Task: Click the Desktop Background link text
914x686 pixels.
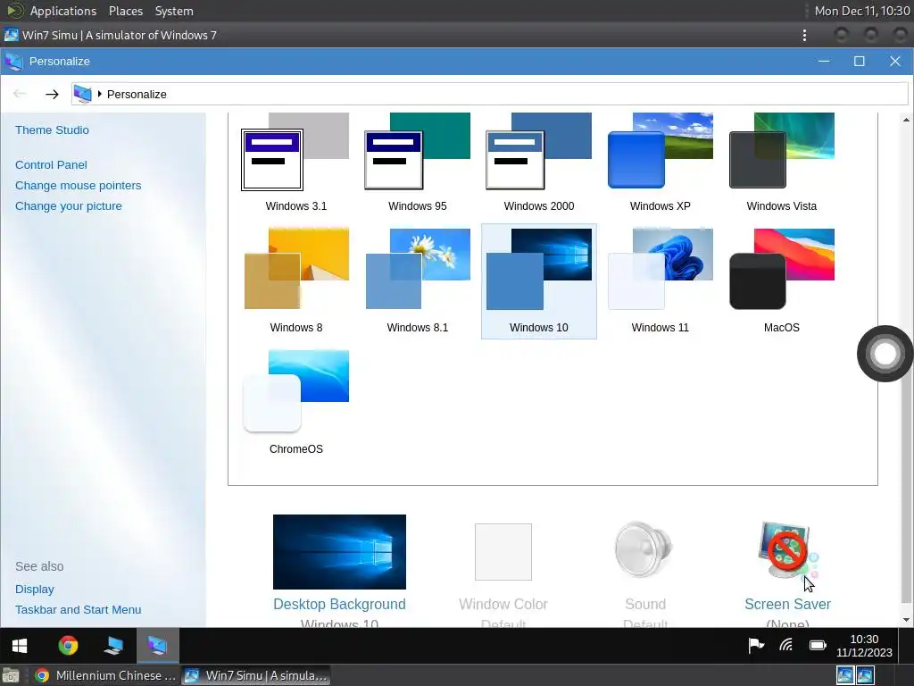Action: pyautogui.click(x=339, y=604)
